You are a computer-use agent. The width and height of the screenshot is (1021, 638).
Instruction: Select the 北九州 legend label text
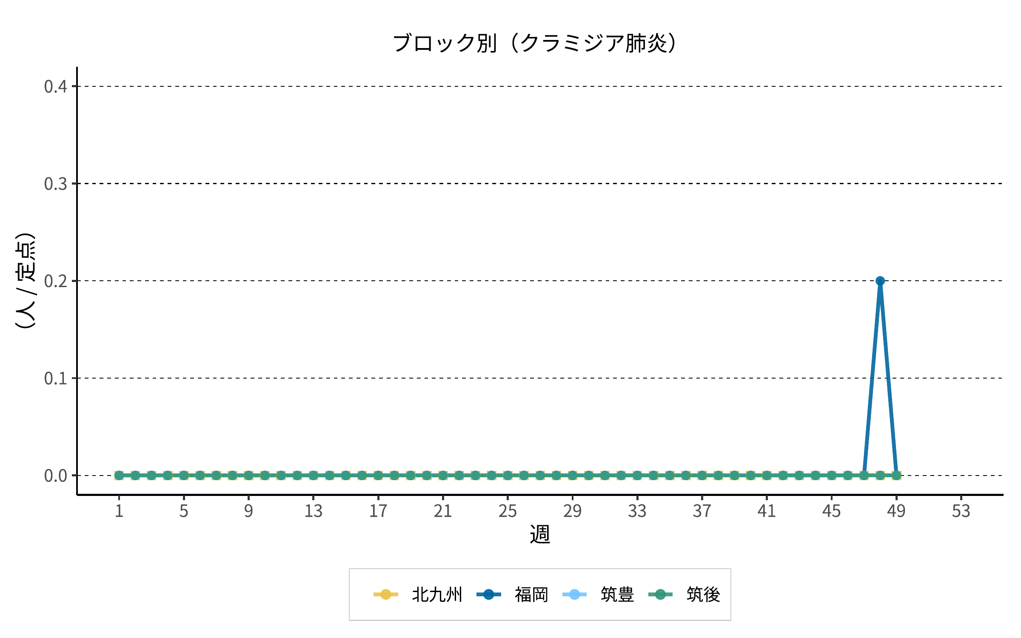(x=437, y=595)
